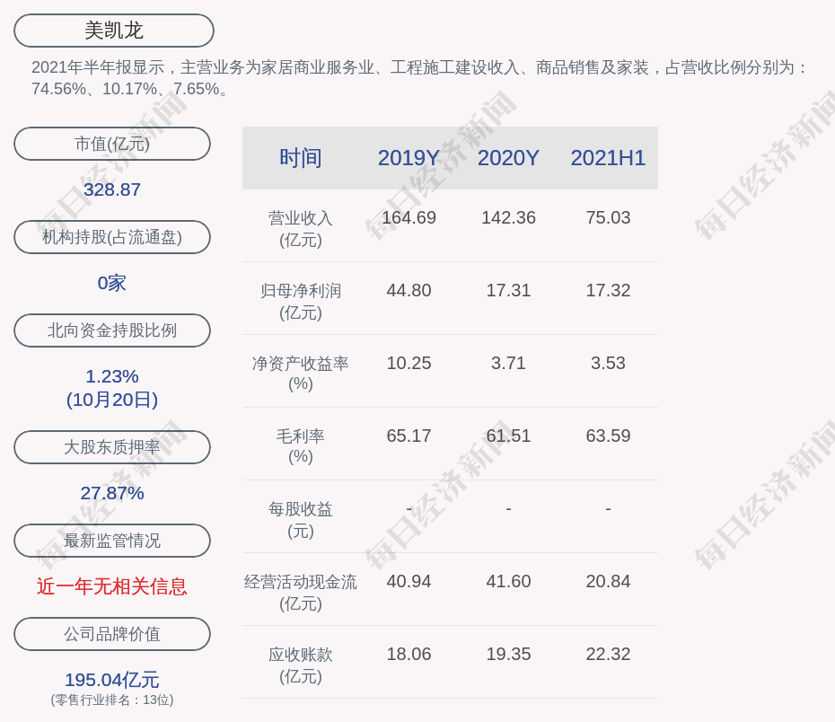Click the 美凯龙 company name pill
This screenshot has height=722, width=835.
coord(113,31)
